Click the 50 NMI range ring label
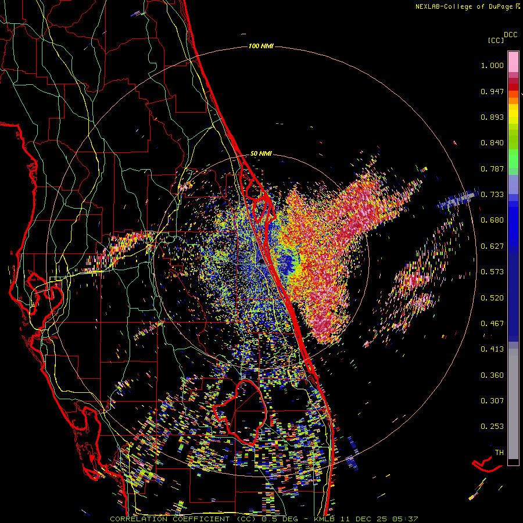Screen dimensions: 523x523 (261, 154)
